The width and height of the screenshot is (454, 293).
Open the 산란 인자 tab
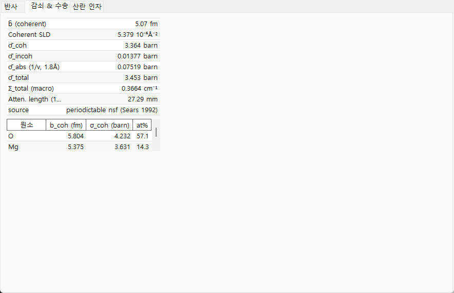pos(87,6)
